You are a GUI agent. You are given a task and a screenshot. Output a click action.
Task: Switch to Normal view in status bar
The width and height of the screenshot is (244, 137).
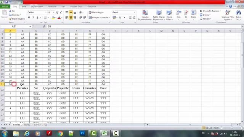click(x=203, y=128)
